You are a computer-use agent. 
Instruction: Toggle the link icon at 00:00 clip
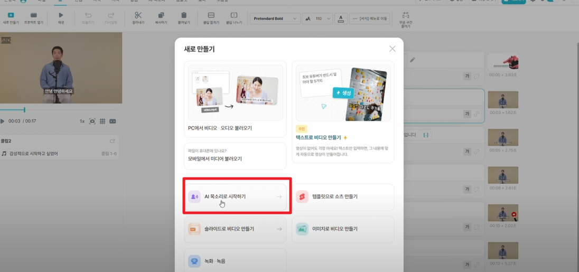coord(477,76)
